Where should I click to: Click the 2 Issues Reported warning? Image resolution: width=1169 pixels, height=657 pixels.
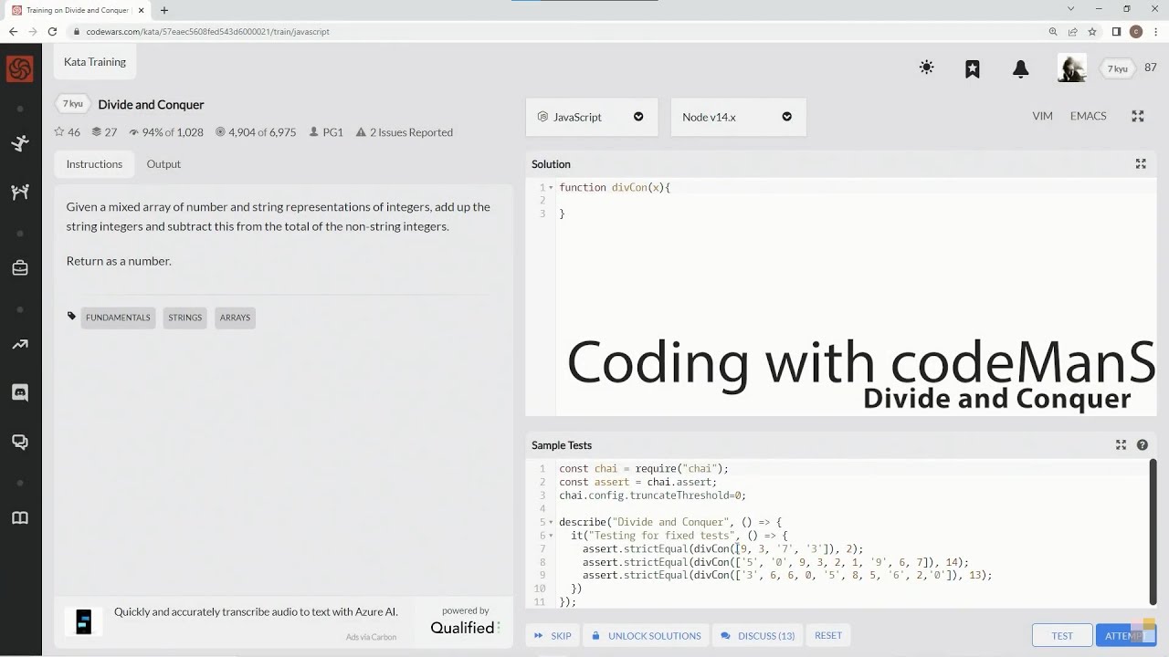point(404,132)
